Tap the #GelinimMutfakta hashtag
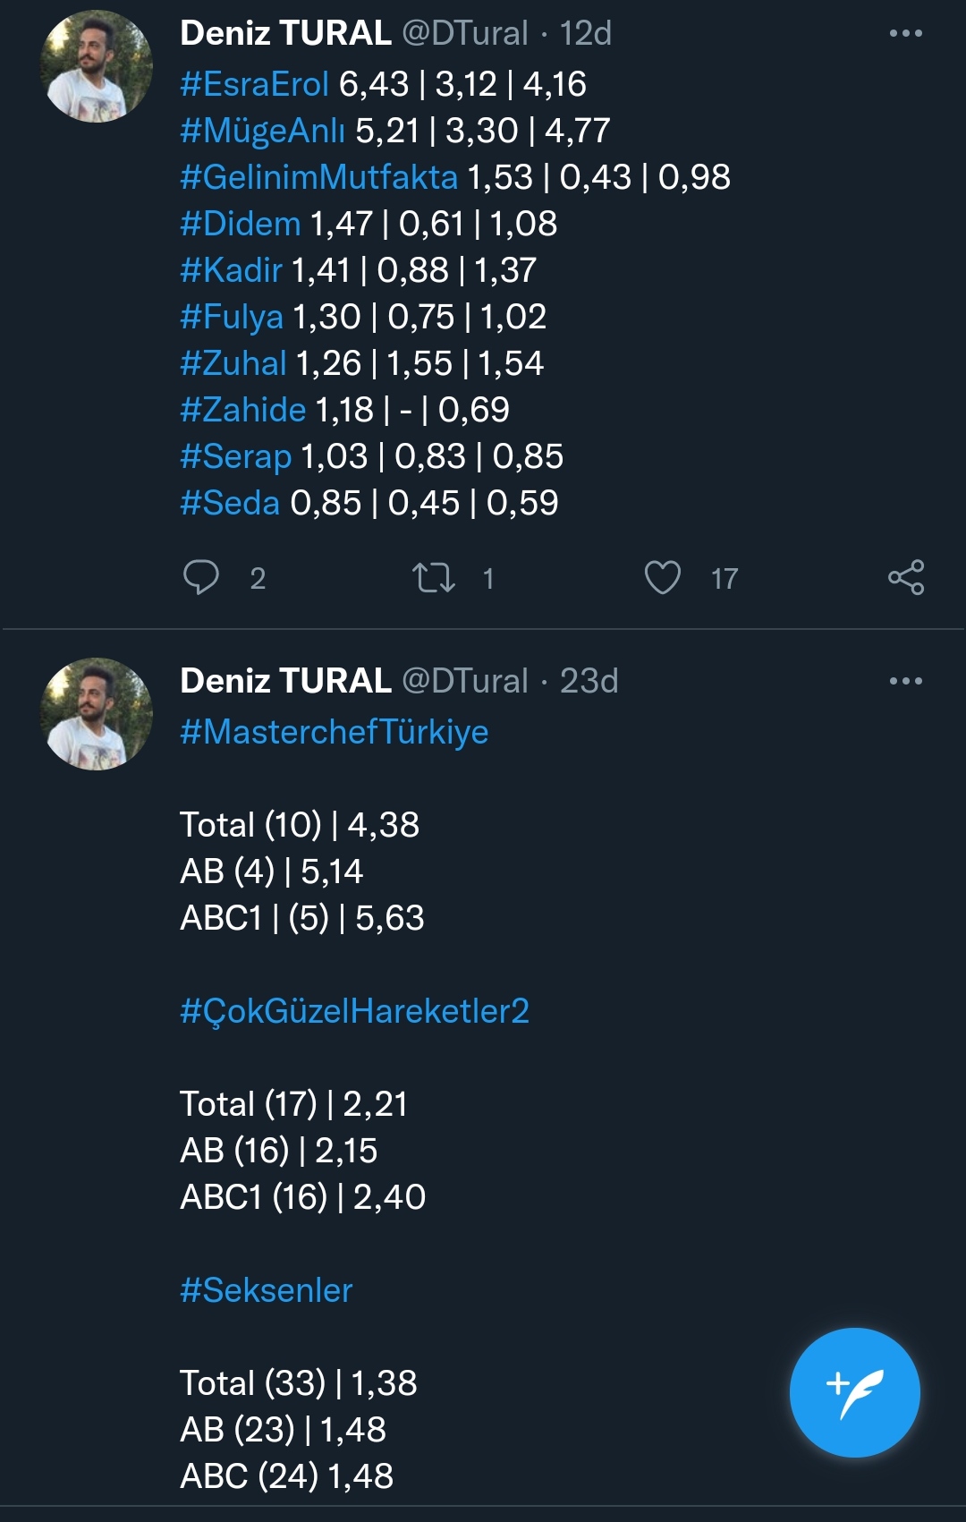The height and width of the screenshot is (1522, 966). pos(318,177)
